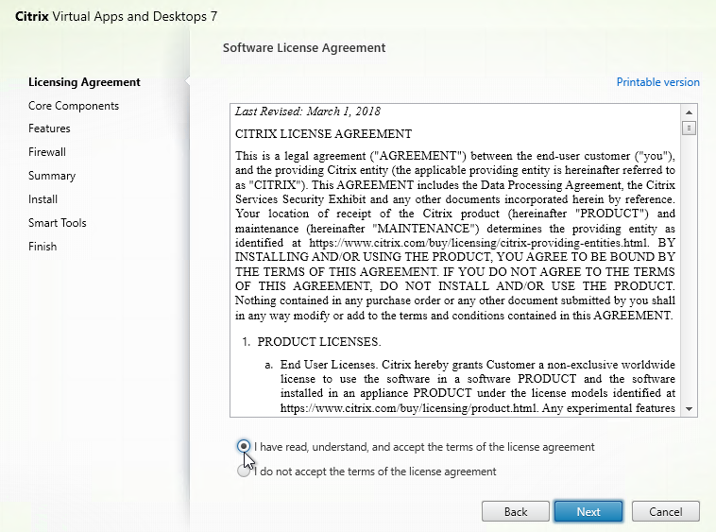The width and height of the screenshot is (716, 532).
Task: Click the 'CITRIX LICENSE AGREEMENT' title text
Action: point(323,134)
